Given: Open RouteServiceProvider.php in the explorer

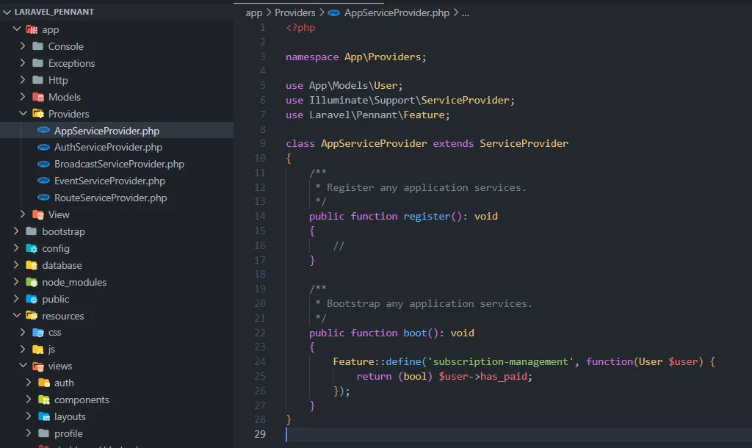Looking at the screenshot, I should pyautogui.click(x=110, y=198).
